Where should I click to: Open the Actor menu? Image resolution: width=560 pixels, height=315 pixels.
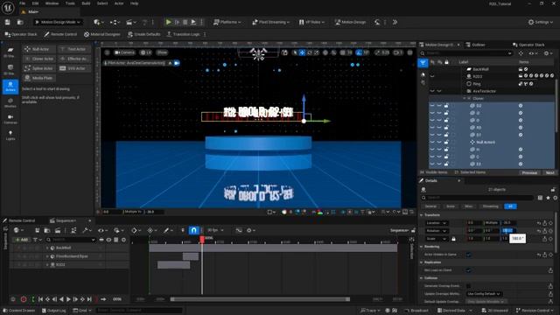tap(119, 3)
